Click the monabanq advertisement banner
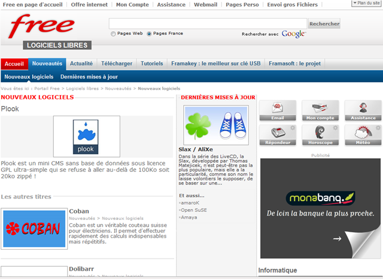Viewport: 383px width, 279px height. coord(320,208)
